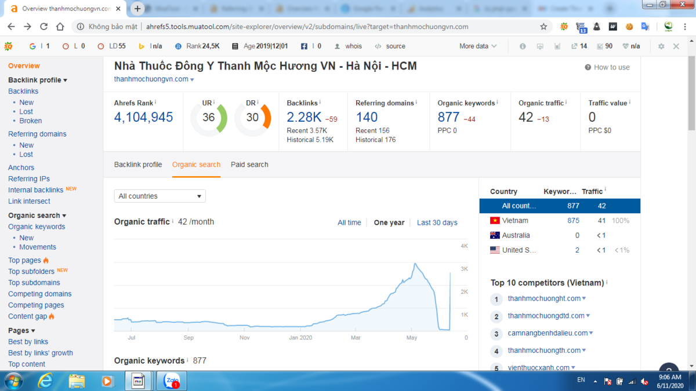Open Windows Explorer from the taskbar
The height and width of the screenshot is (391, 696).
(77, 381)
